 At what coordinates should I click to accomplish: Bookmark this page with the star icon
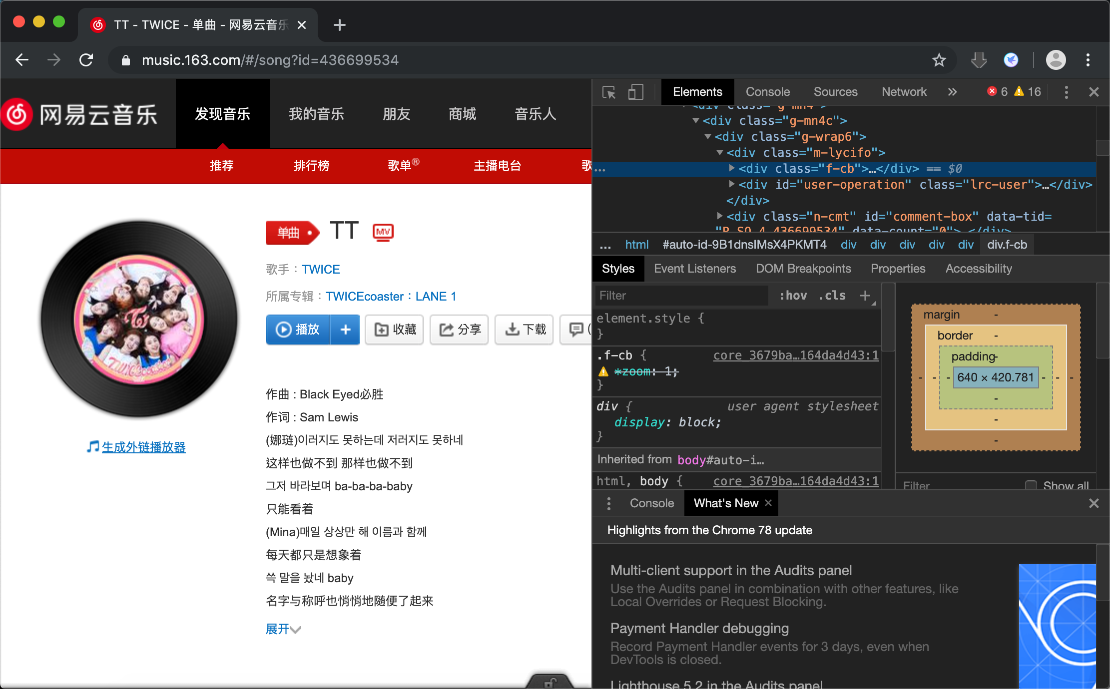point(939,60)
